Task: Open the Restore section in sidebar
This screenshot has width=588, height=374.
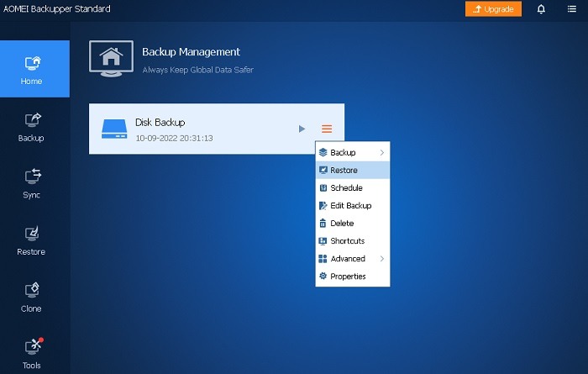Action: pyautogui.click(x=32, y=241)
